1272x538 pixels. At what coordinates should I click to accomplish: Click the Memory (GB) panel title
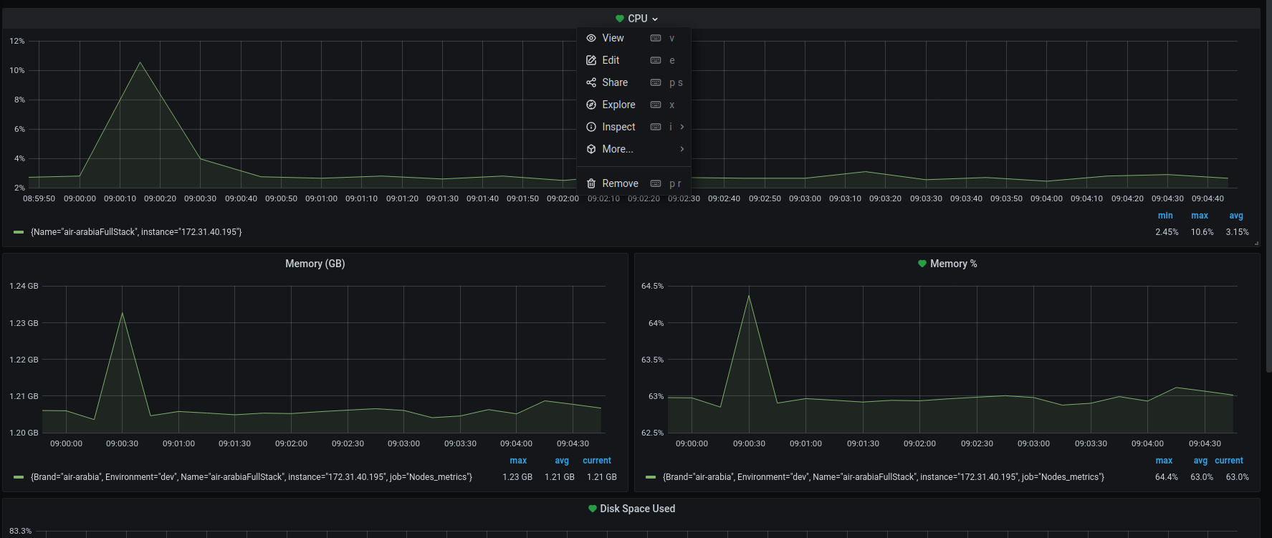point(315,264)
